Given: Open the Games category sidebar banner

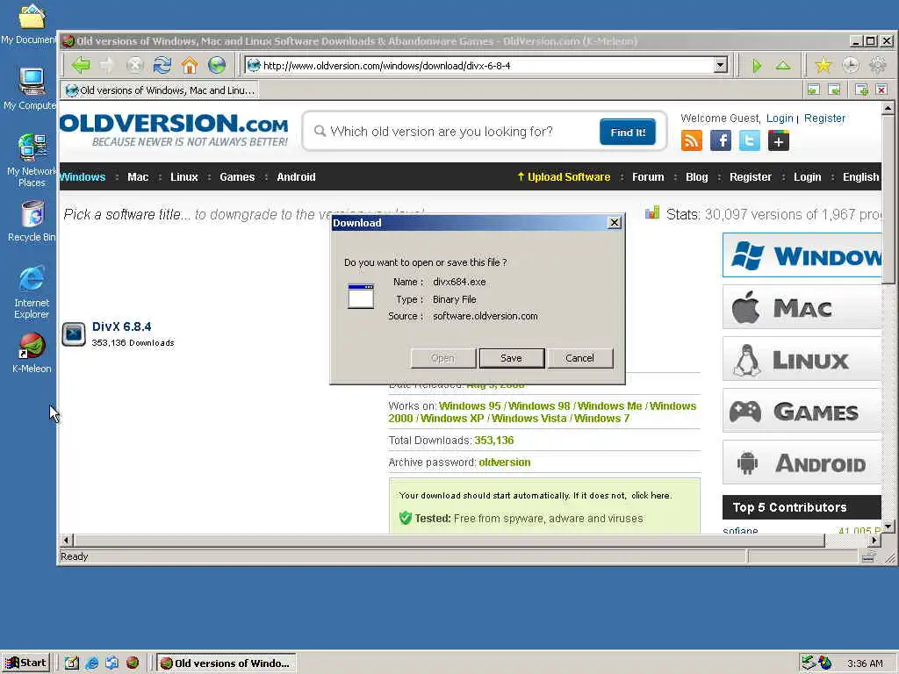Looking at the screenshot, I should click(x=802, y=411).
